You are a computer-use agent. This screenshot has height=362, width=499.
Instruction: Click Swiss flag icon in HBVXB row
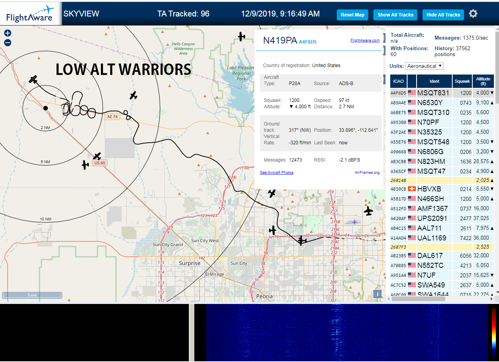pyautogui.click(x=412, y=189)
